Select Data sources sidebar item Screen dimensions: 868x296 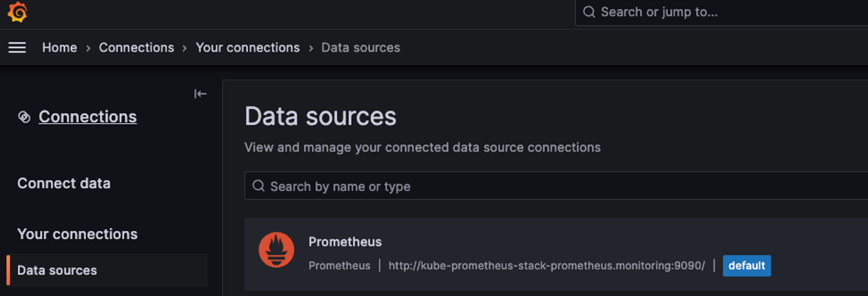point(107,270)
